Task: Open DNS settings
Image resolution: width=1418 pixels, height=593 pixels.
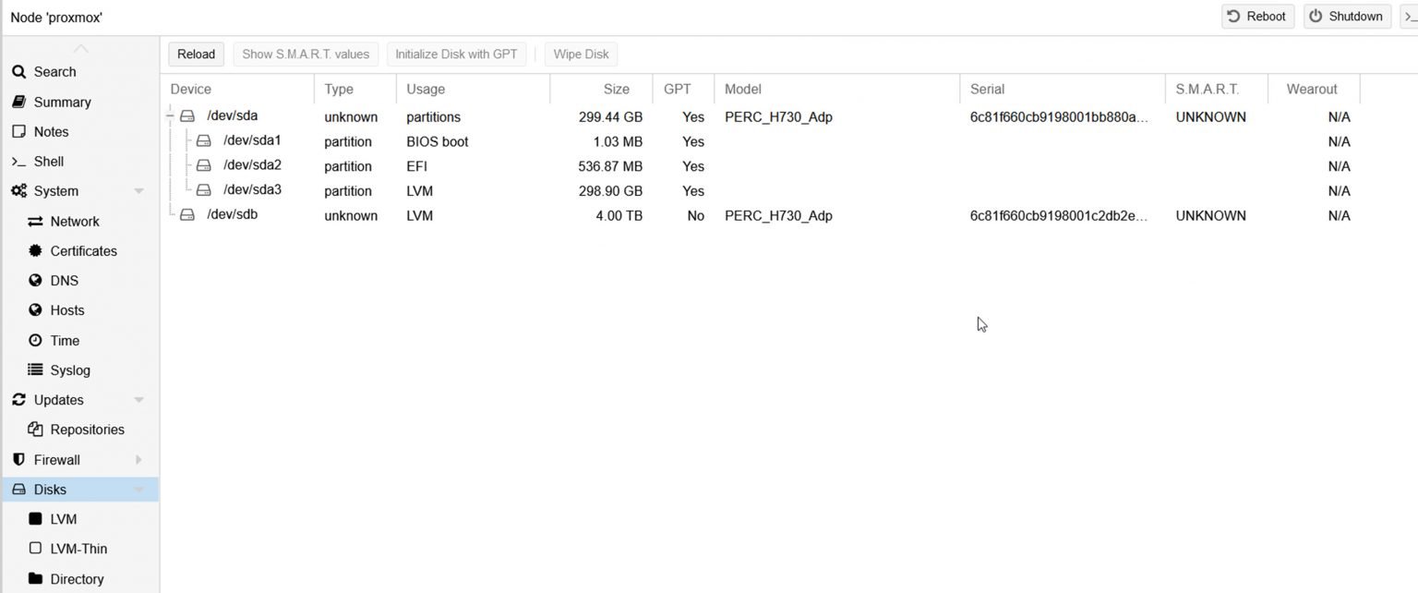Action: 64,280
